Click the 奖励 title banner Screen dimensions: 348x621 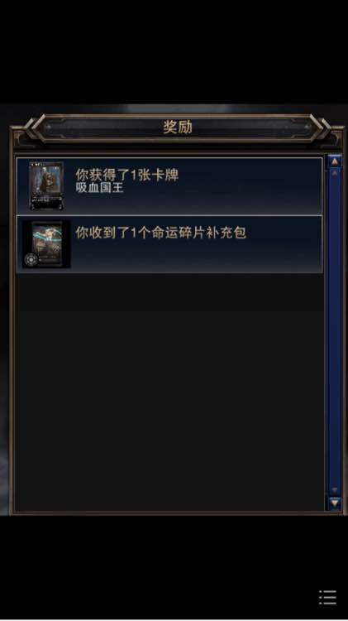point(178,128)
